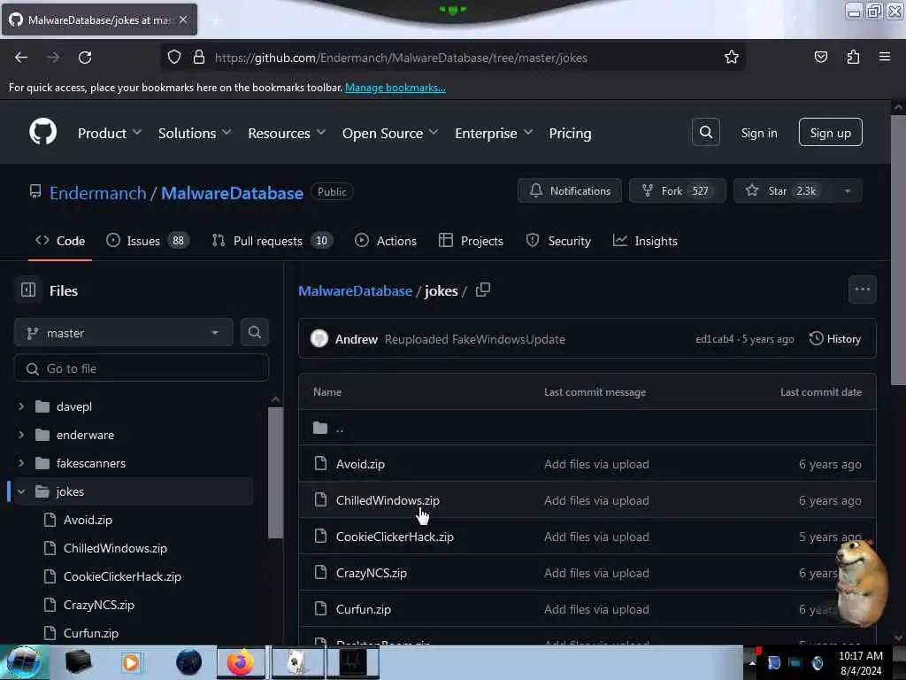Open the Endermanch owner link

click(x=97, y=192)
